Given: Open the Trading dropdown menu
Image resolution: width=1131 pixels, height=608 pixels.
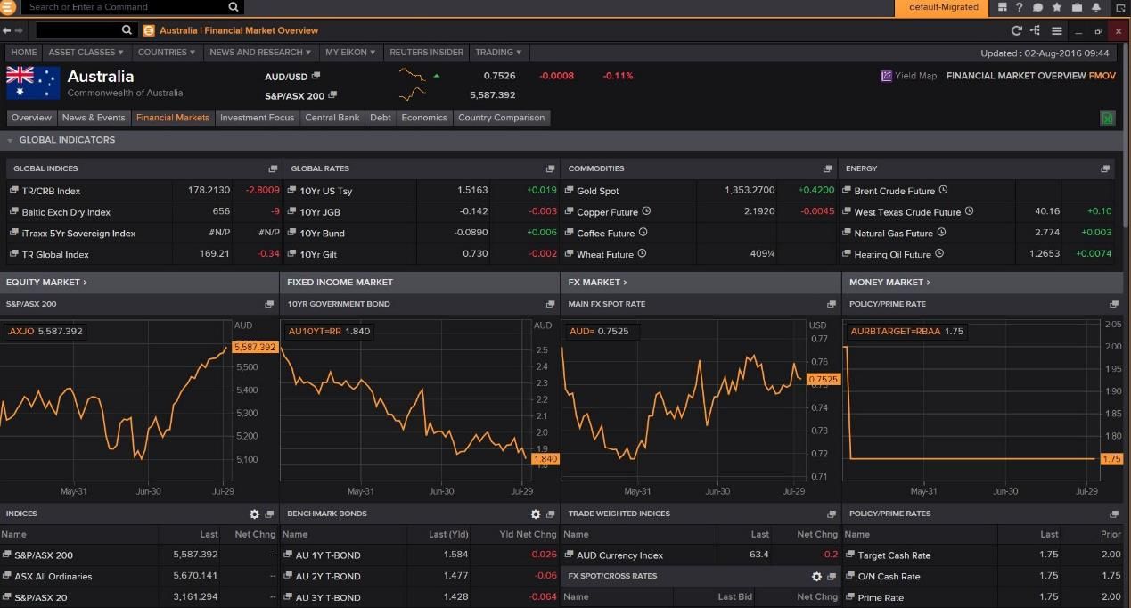Looking at the screenshot, I should coord(498,52).
